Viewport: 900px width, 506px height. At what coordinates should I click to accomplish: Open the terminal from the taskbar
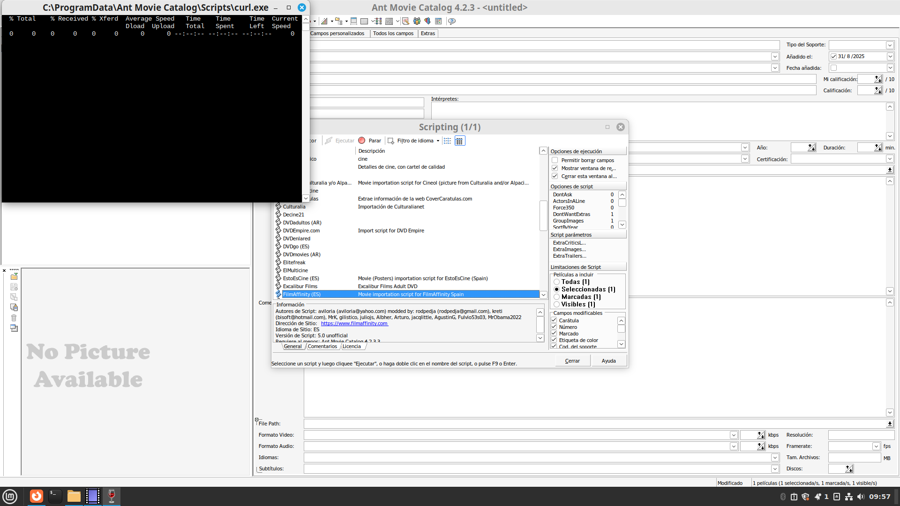click(55, 496)
